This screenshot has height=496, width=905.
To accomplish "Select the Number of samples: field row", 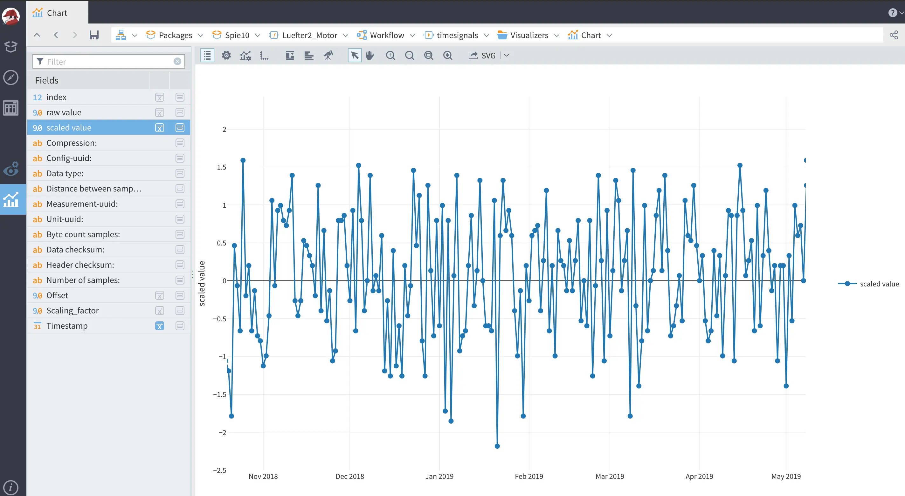I will click(108, 280).
